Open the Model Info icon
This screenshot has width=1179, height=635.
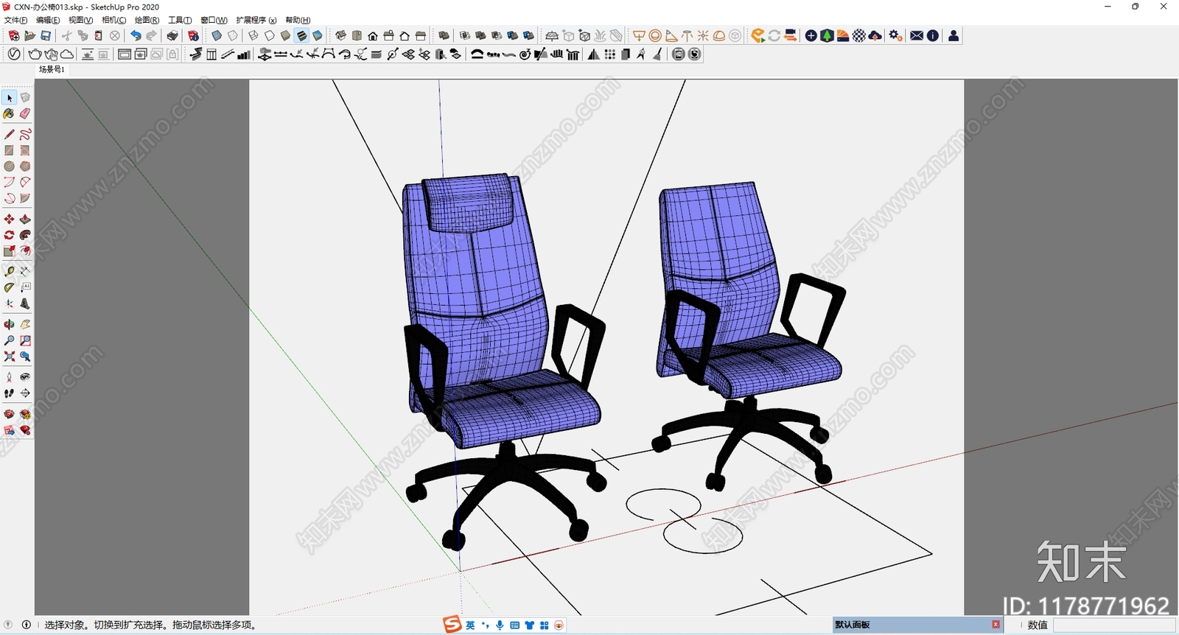pos(193,35)
